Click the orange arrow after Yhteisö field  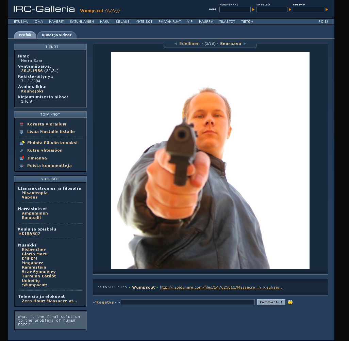(x=290, y=10)
